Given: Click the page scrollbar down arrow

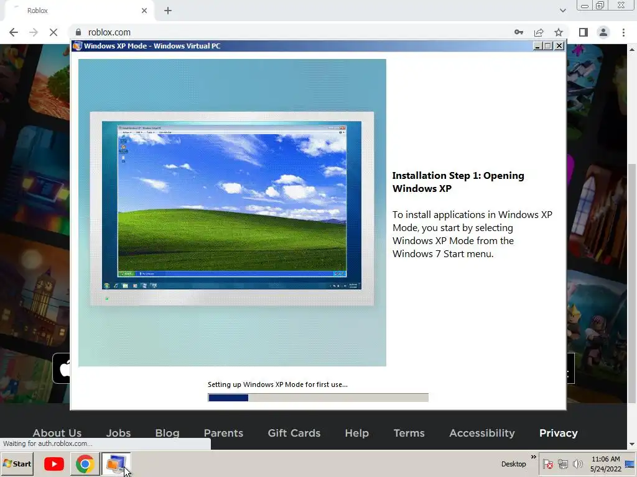Looking at the screenshot, I should point(632,445).
